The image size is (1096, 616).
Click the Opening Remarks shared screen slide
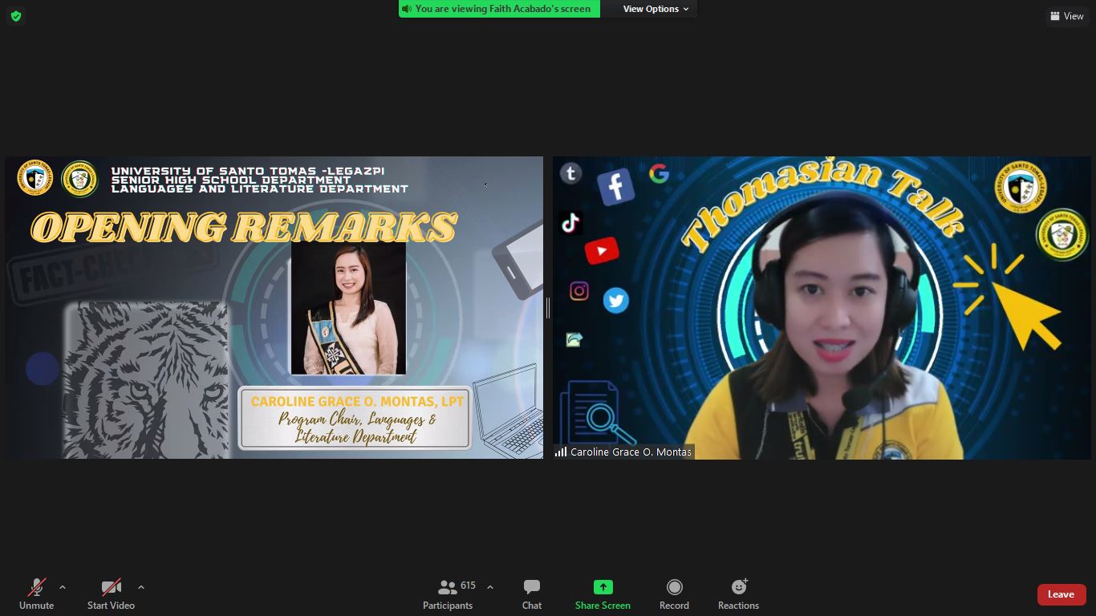point(274,308)
